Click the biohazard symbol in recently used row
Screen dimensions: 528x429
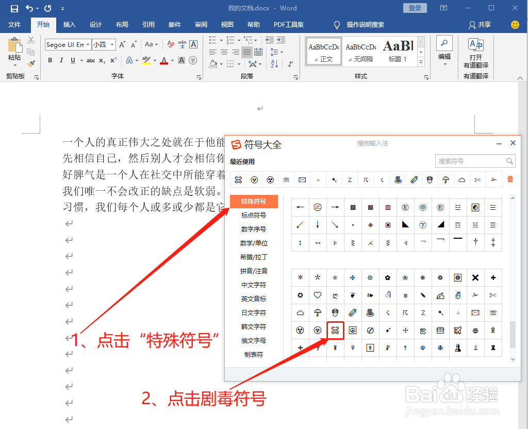click(255, 179)
